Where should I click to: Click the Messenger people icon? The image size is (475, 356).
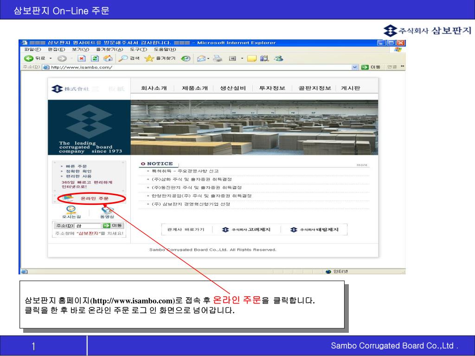click(278, 58)
